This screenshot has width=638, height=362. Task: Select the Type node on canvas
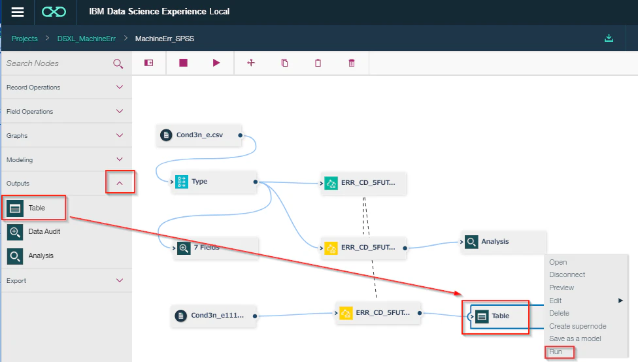tap(214, 182)
